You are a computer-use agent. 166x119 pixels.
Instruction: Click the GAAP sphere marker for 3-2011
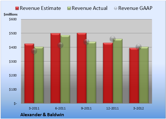pos(34,51)
